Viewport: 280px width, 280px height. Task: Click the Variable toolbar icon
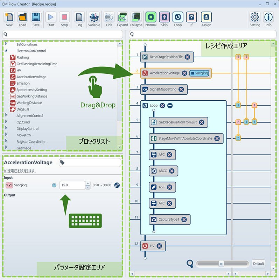pyautogui.click(x=94, y=17)
